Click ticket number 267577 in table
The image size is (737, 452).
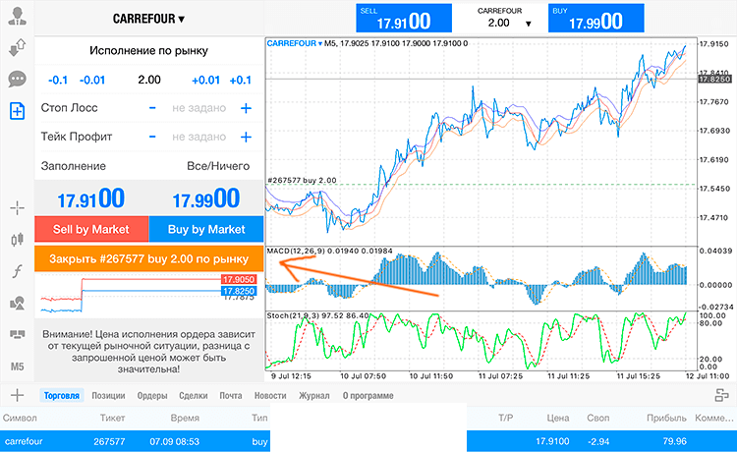[109, 441]
